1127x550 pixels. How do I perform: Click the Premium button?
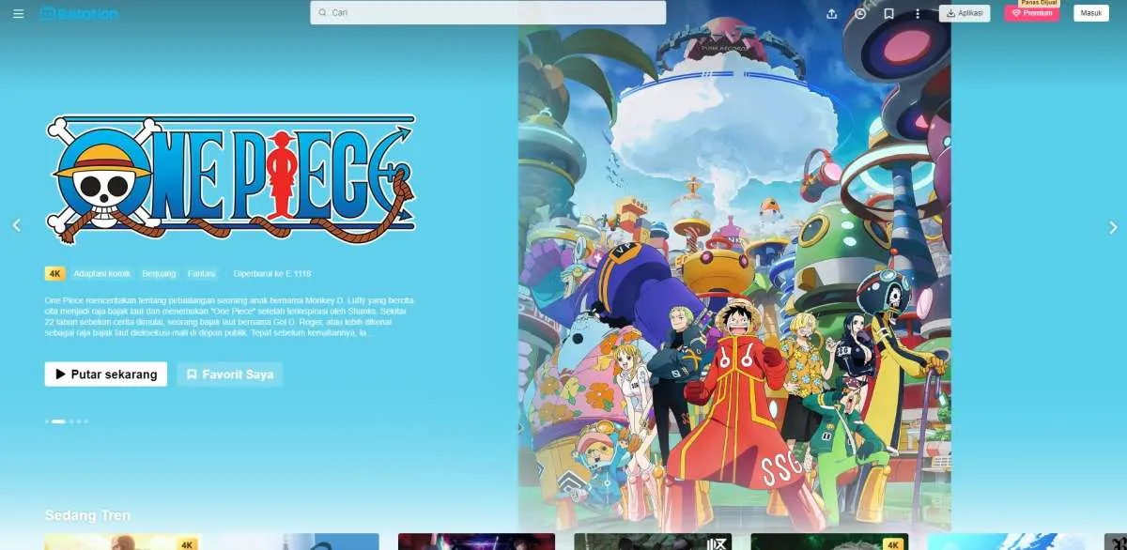pos(1031,13)
